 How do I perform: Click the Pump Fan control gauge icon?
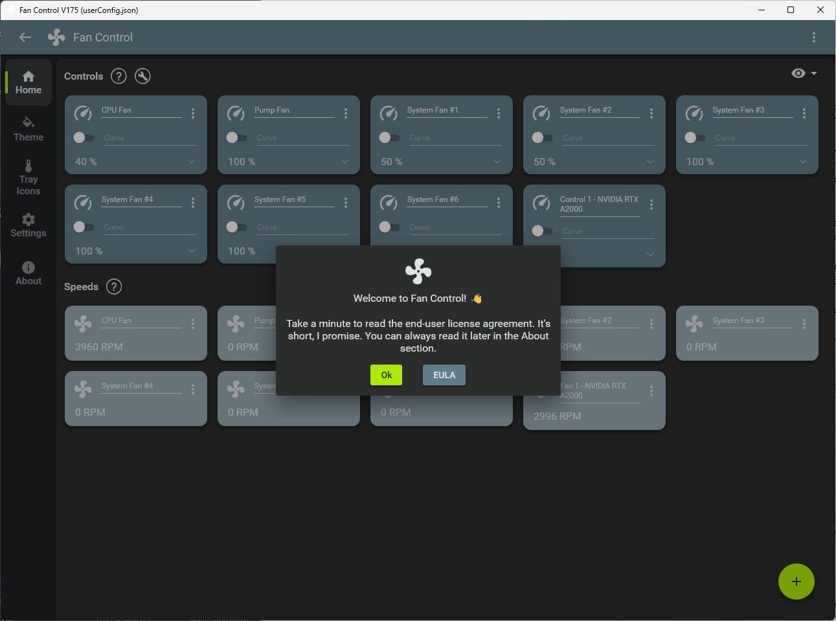236,113
